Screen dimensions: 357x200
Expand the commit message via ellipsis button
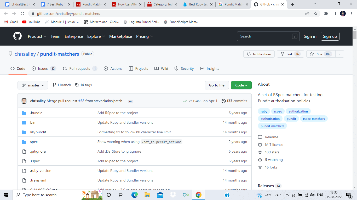coord(130,101)
